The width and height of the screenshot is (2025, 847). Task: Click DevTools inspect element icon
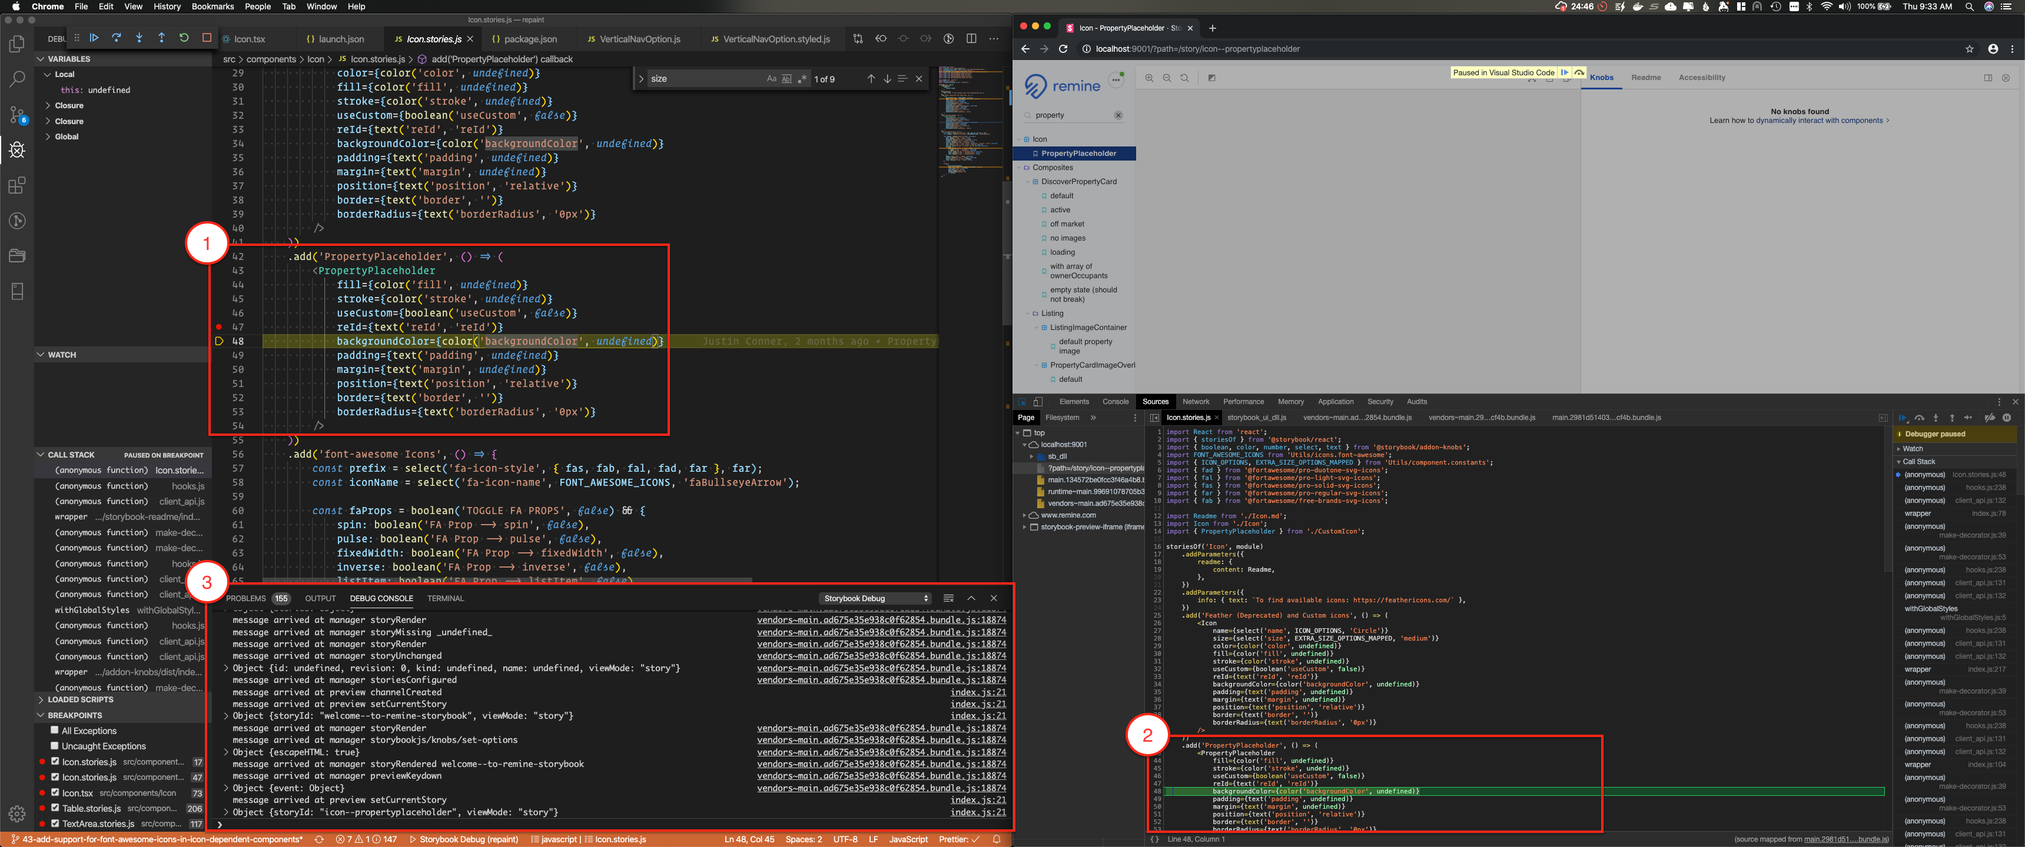(x=1023, y=402)
